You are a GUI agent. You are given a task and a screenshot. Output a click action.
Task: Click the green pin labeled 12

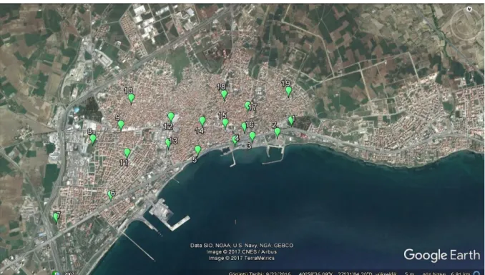171,117
